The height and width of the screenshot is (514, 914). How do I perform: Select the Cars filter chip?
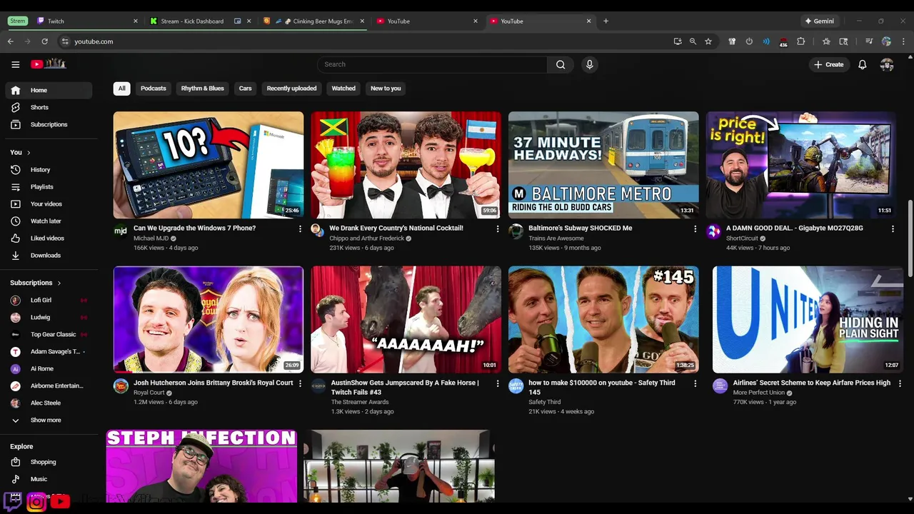[246, 89]
